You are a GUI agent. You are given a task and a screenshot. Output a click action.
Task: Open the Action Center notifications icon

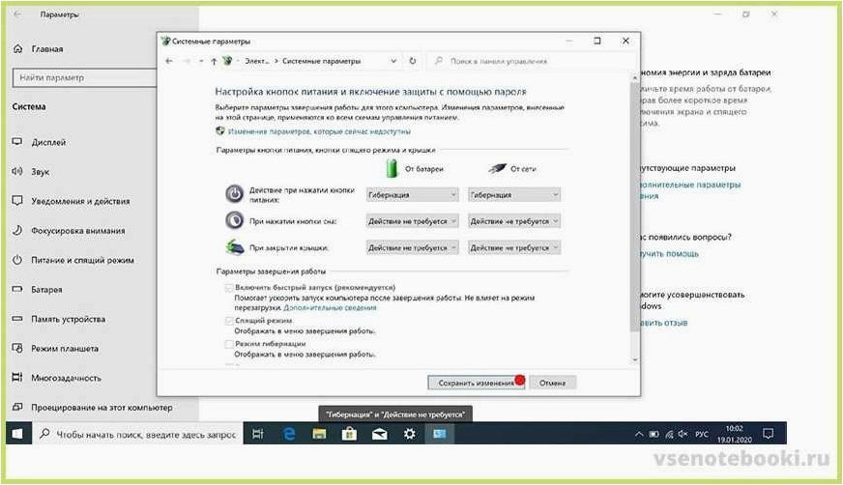click(x=769, y=434)
